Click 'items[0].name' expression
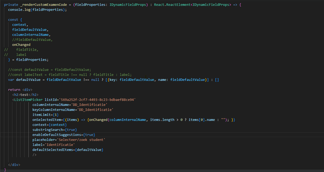Viewport: 324px width, 172px height. (x=202, y=120)
